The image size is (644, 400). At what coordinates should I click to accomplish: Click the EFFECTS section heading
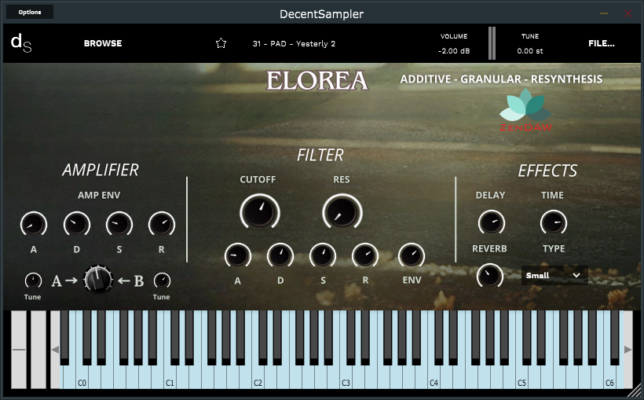point(547,171)
